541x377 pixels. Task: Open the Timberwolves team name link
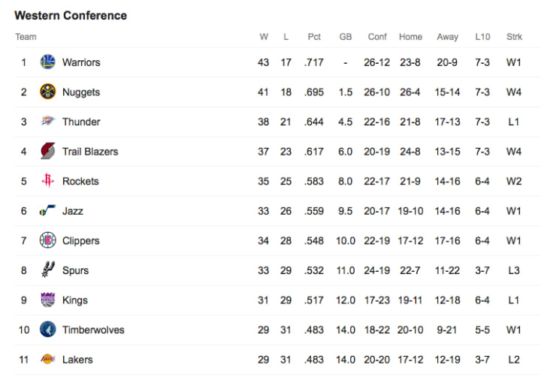pyautogui.click(x=93, y=330)
